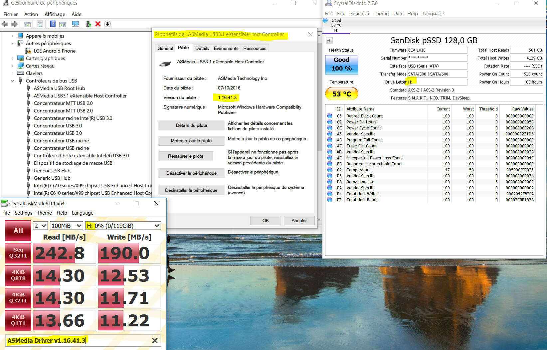Click Désactiver le périphérique button
This screenshot has width=547, height=350.
(x=191, y=173)
